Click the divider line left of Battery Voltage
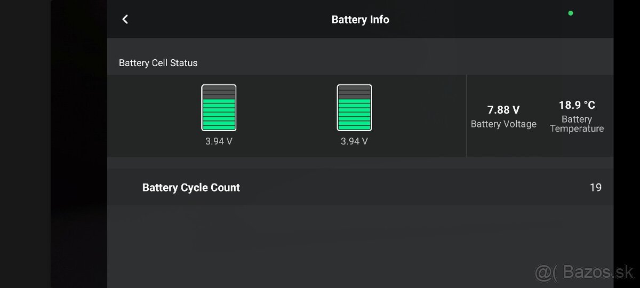The height and width of the screenshot is (288, 640). [x=466, y=116]
